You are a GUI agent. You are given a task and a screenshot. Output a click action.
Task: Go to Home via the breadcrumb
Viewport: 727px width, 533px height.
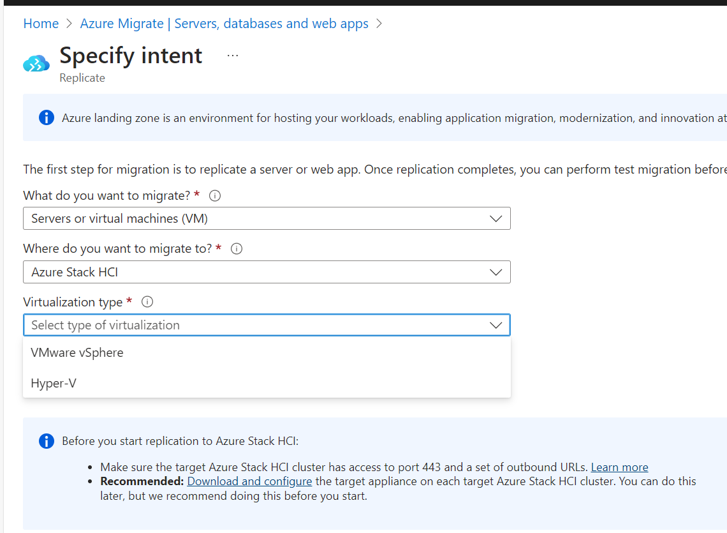point(41,23)
